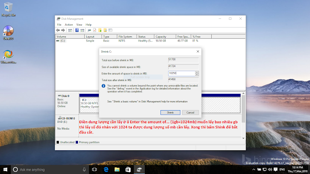This screenshot has width=310, height=174.
Task: Open the Action menu
Action: click(x=69, y=25)
